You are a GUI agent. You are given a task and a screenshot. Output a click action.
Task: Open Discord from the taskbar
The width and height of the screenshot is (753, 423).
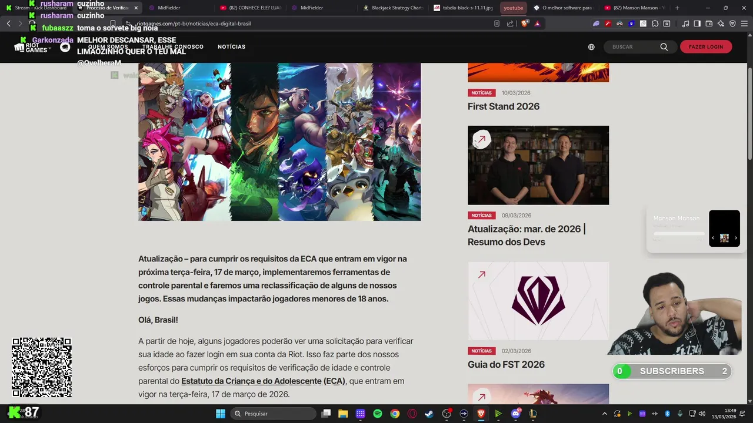[x=515, y=414]
